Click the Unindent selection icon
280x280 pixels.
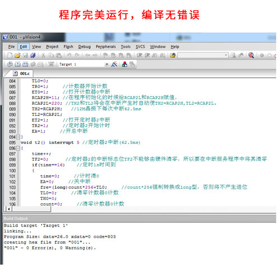point(147,55)
